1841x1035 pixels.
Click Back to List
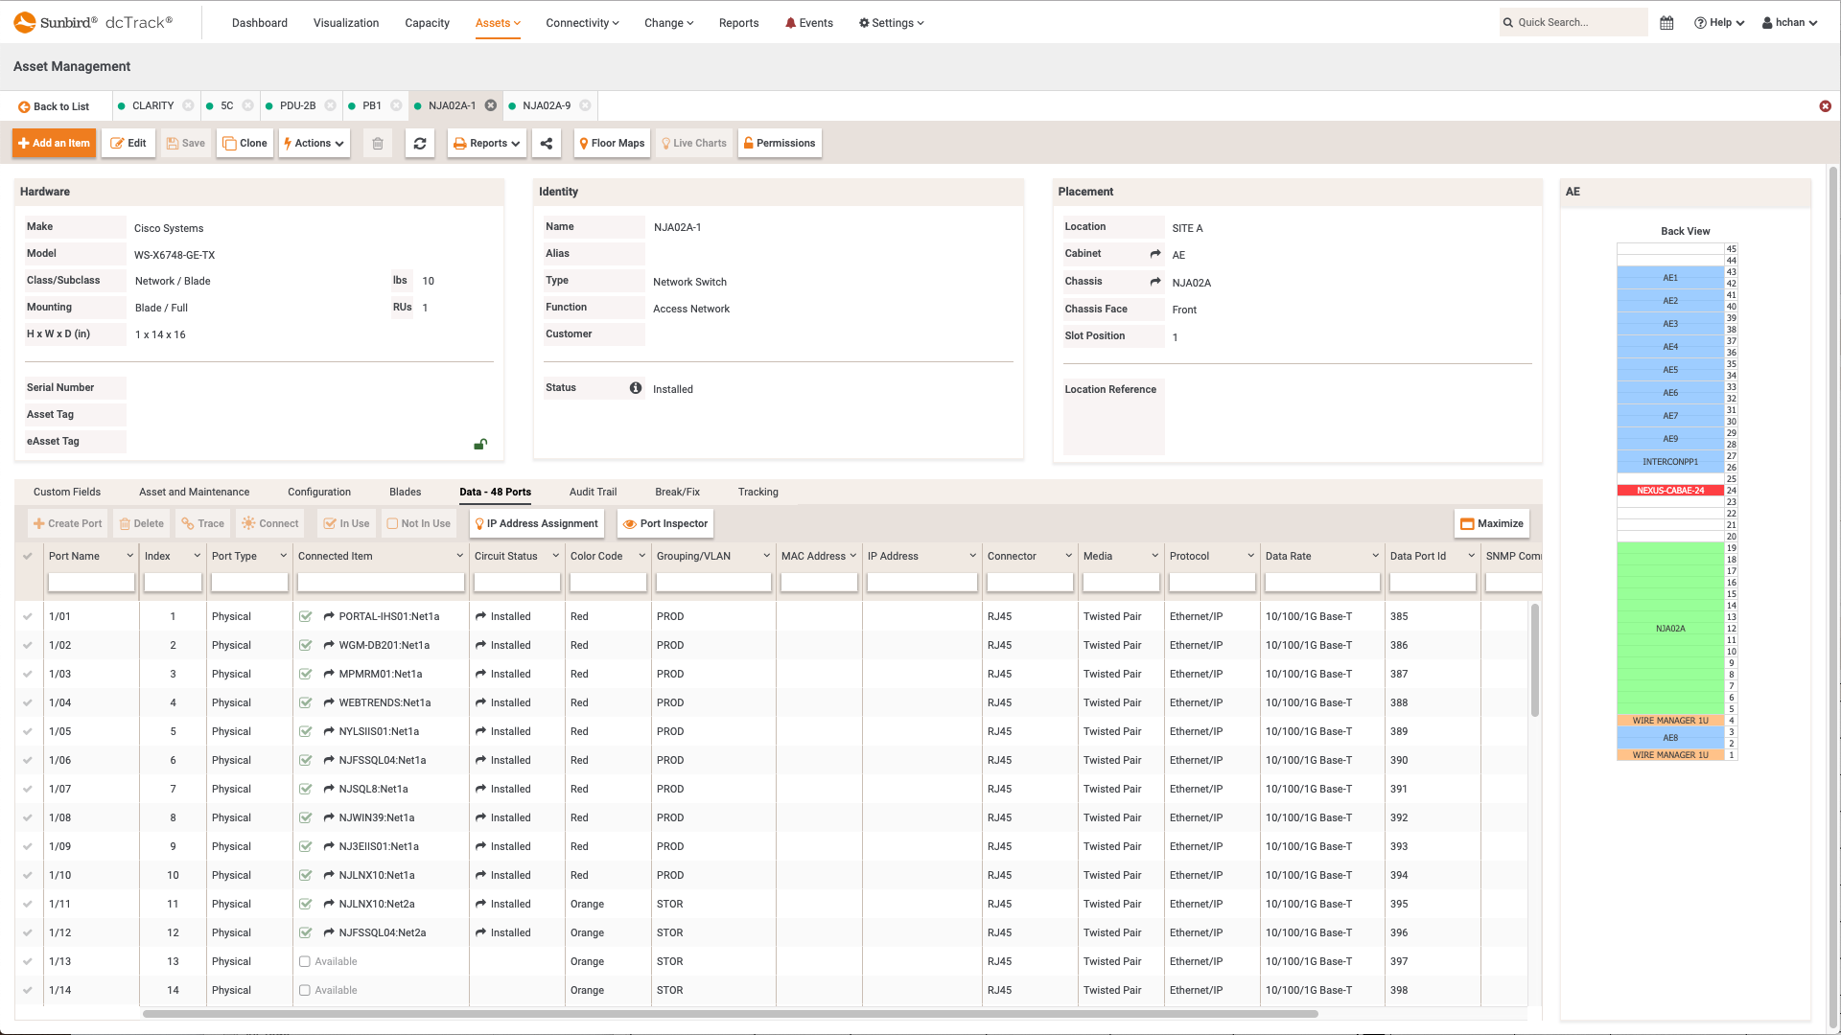coord(54,106)
